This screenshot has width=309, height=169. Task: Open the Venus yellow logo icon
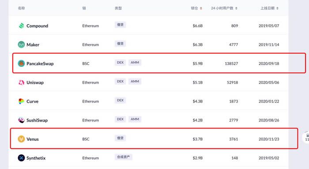[21, 139]
